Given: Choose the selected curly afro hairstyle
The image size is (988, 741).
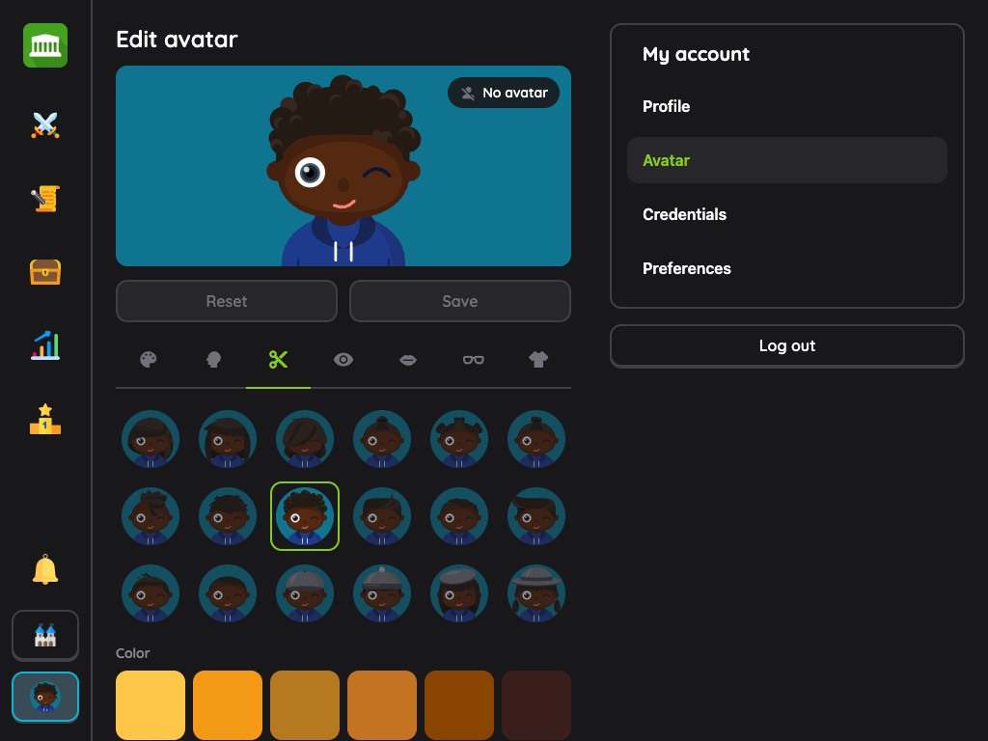Looking at the screenshot, I should tap(305, 516).
